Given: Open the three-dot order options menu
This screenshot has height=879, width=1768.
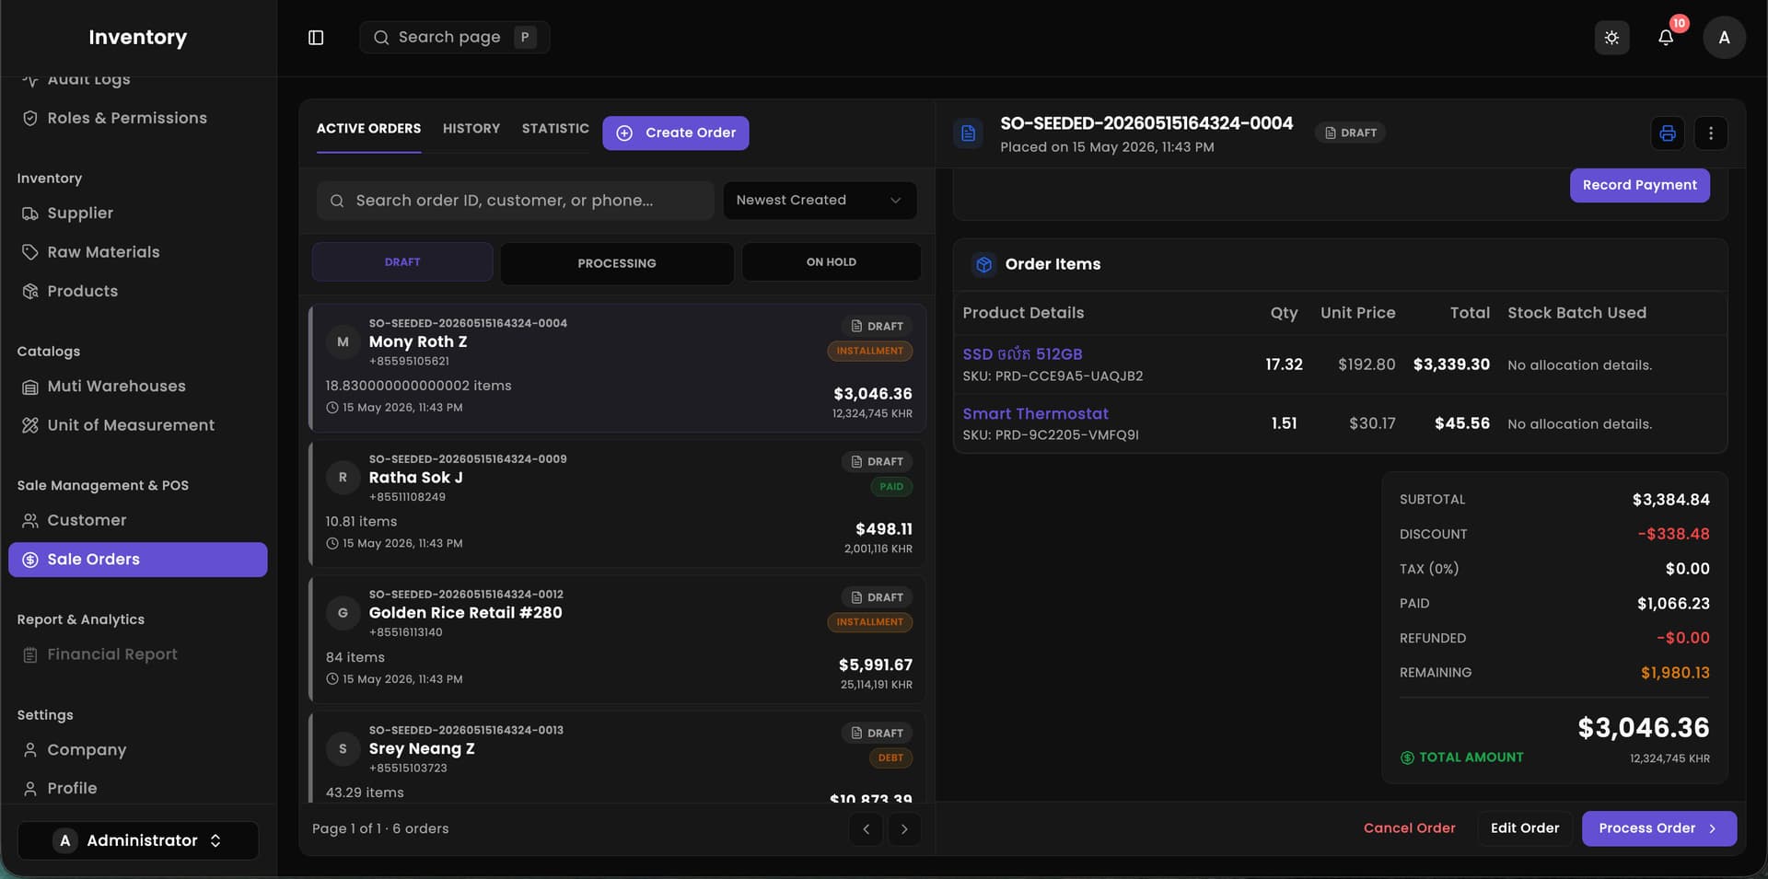Looking at the screenshot, I should (x=1711, y=133).
